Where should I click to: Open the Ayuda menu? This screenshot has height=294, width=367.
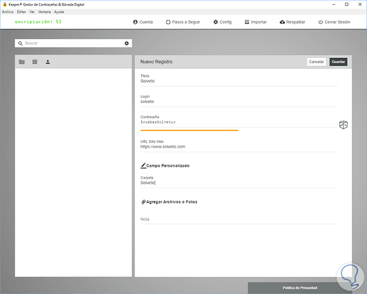tap(59, 12)
